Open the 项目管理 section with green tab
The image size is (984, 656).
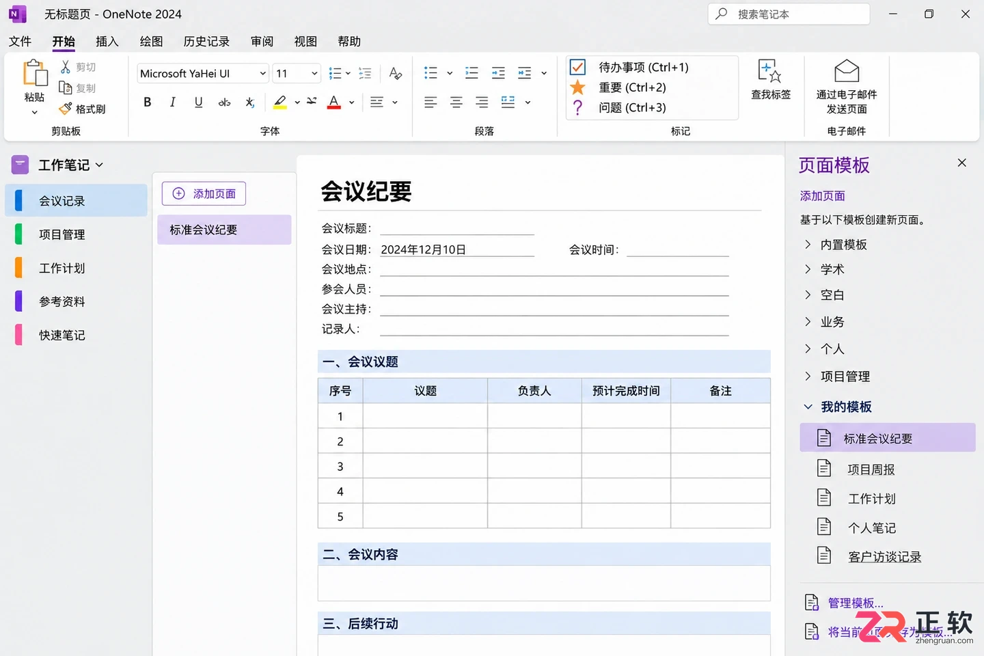click(77, 234)
